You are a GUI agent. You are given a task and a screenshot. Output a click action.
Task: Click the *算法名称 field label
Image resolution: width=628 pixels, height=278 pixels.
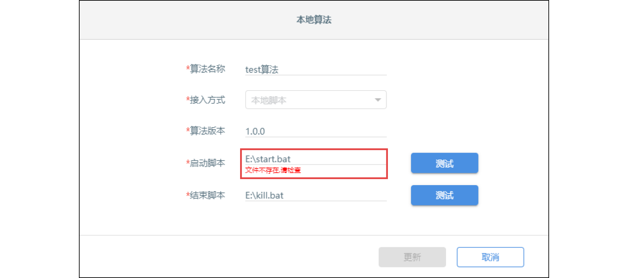(x=206, y=69)
